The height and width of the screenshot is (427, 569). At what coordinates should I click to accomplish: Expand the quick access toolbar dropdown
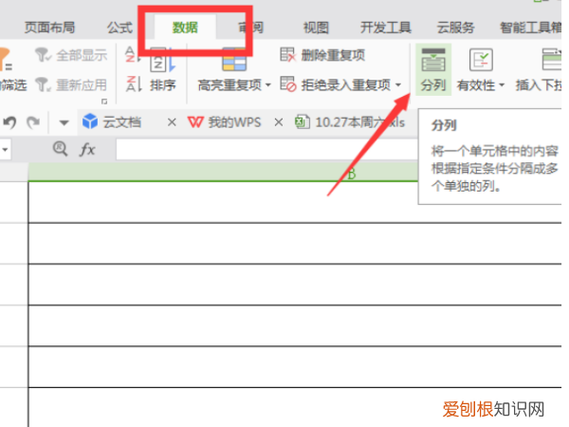64,122
